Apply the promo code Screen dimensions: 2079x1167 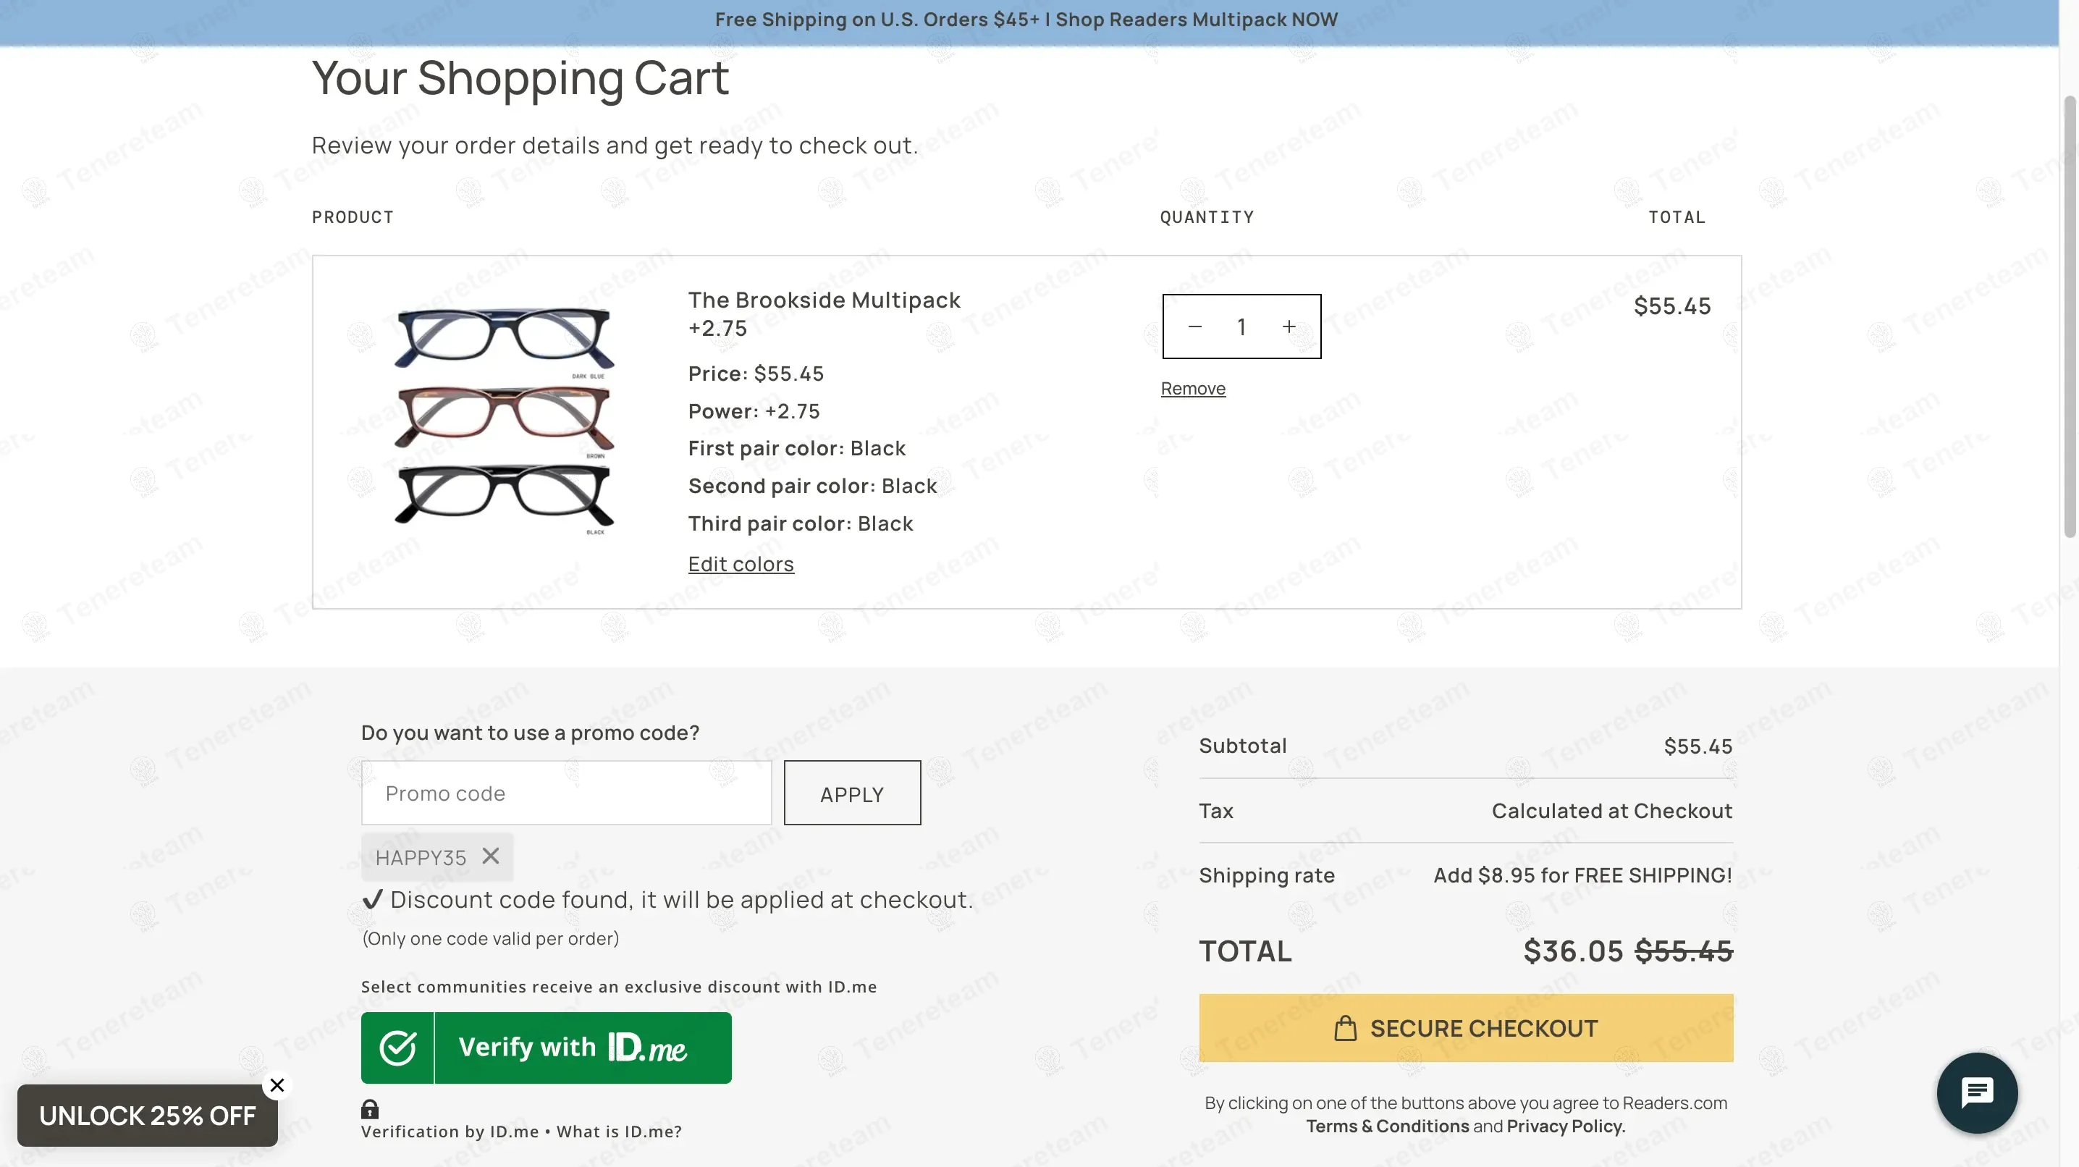point(851,793)
